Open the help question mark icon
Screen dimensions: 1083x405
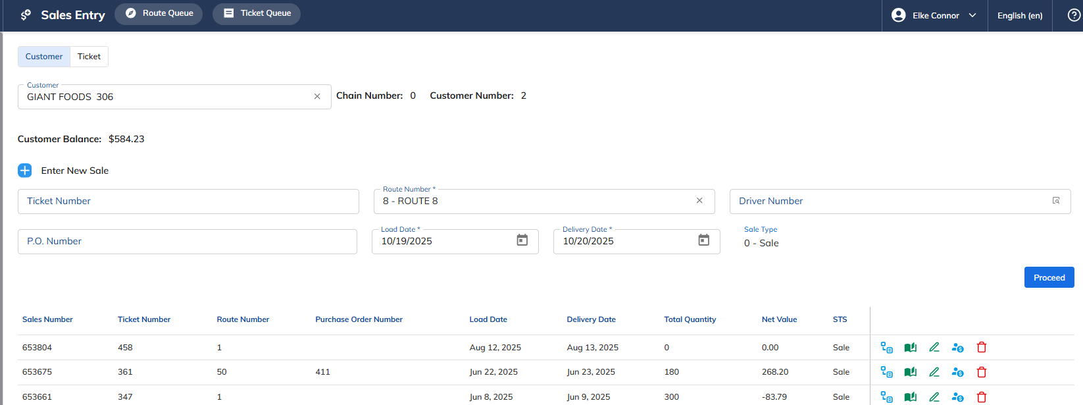point(1074,15)
